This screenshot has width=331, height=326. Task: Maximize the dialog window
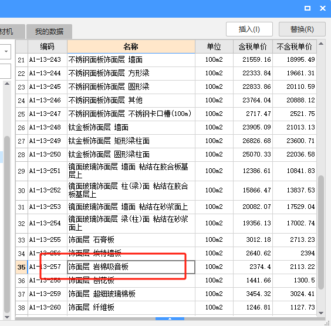coord(308,8)
